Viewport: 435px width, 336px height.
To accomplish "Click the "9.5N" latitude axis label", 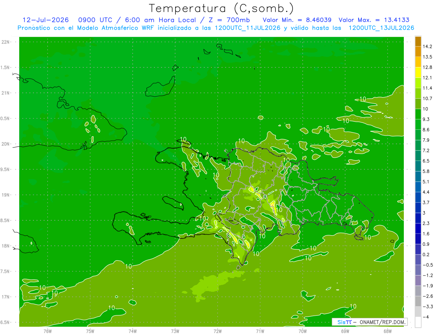I will (5, 170).
